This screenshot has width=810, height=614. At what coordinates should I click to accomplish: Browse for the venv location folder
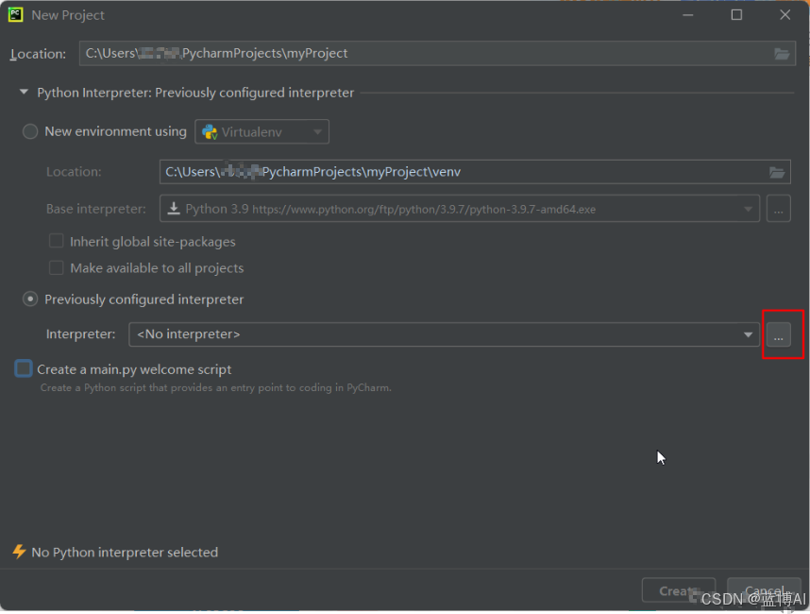[776, 172]
